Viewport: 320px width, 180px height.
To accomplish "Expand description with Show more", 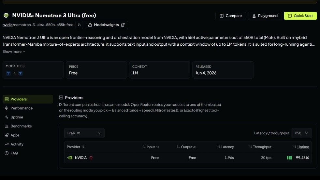I will tap(14, 52).
